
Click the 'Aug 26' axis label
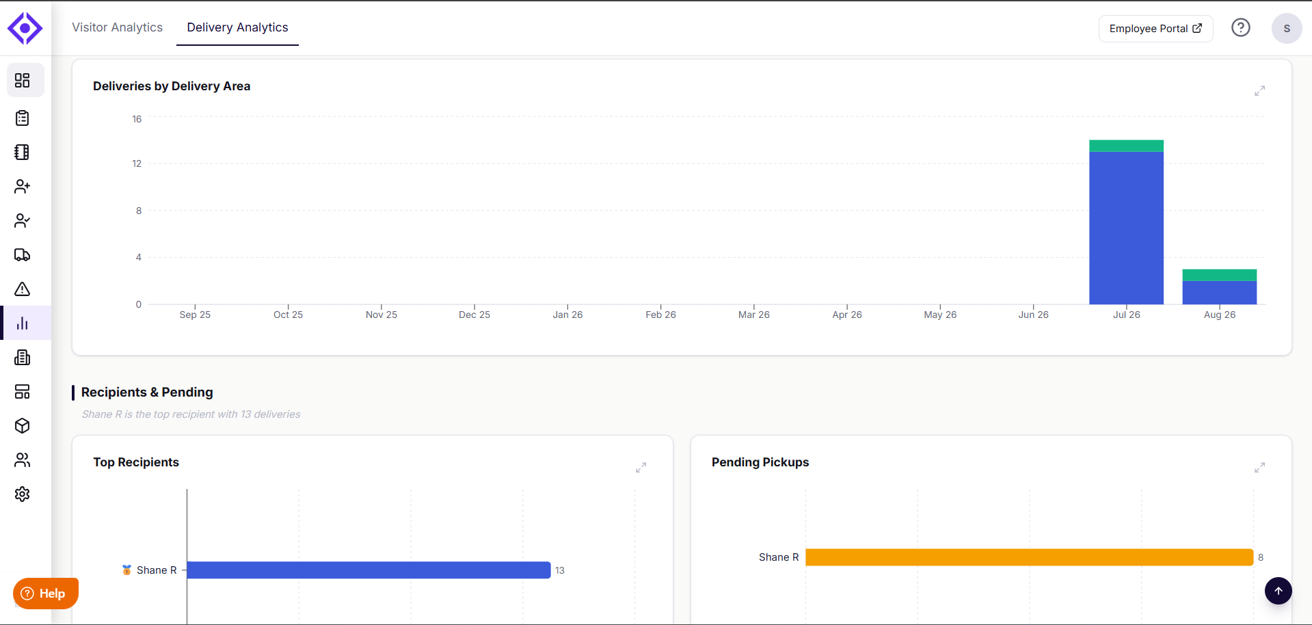[1220, 315]
